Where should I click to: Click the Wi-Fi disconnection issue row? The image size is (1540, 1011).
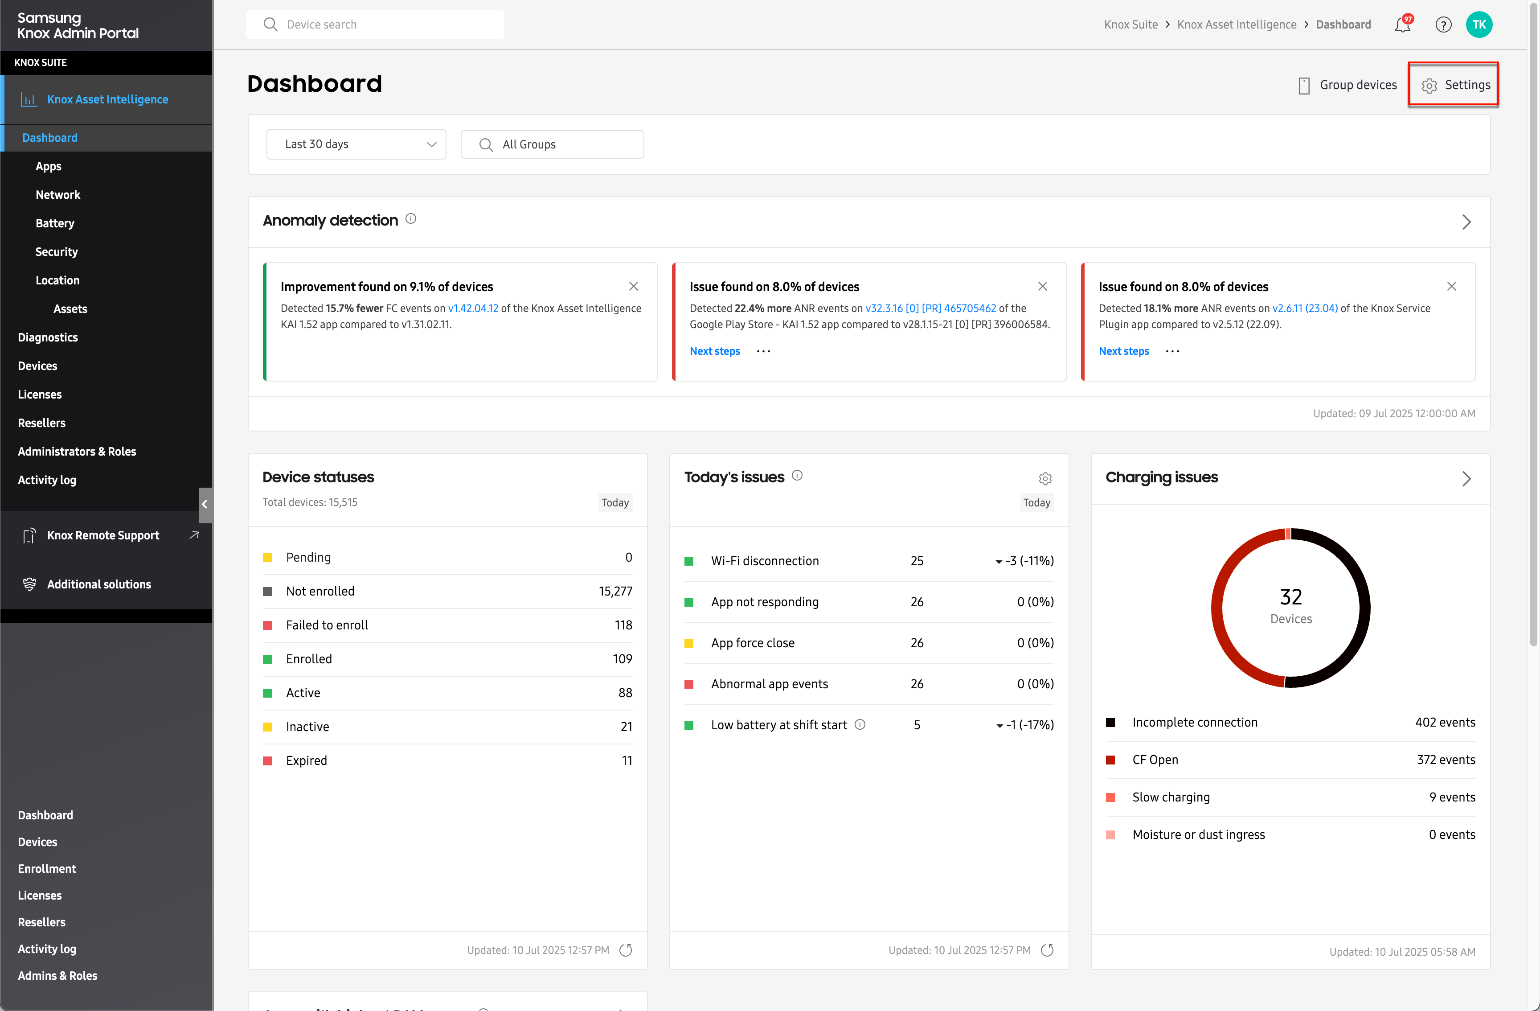(869, 560)
